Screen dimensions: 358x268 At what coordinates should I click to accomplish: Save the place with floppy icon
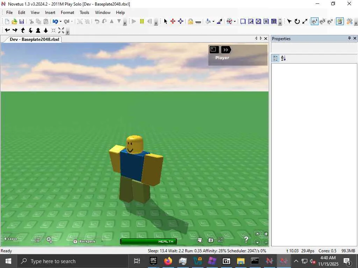[x=22, y=21]
